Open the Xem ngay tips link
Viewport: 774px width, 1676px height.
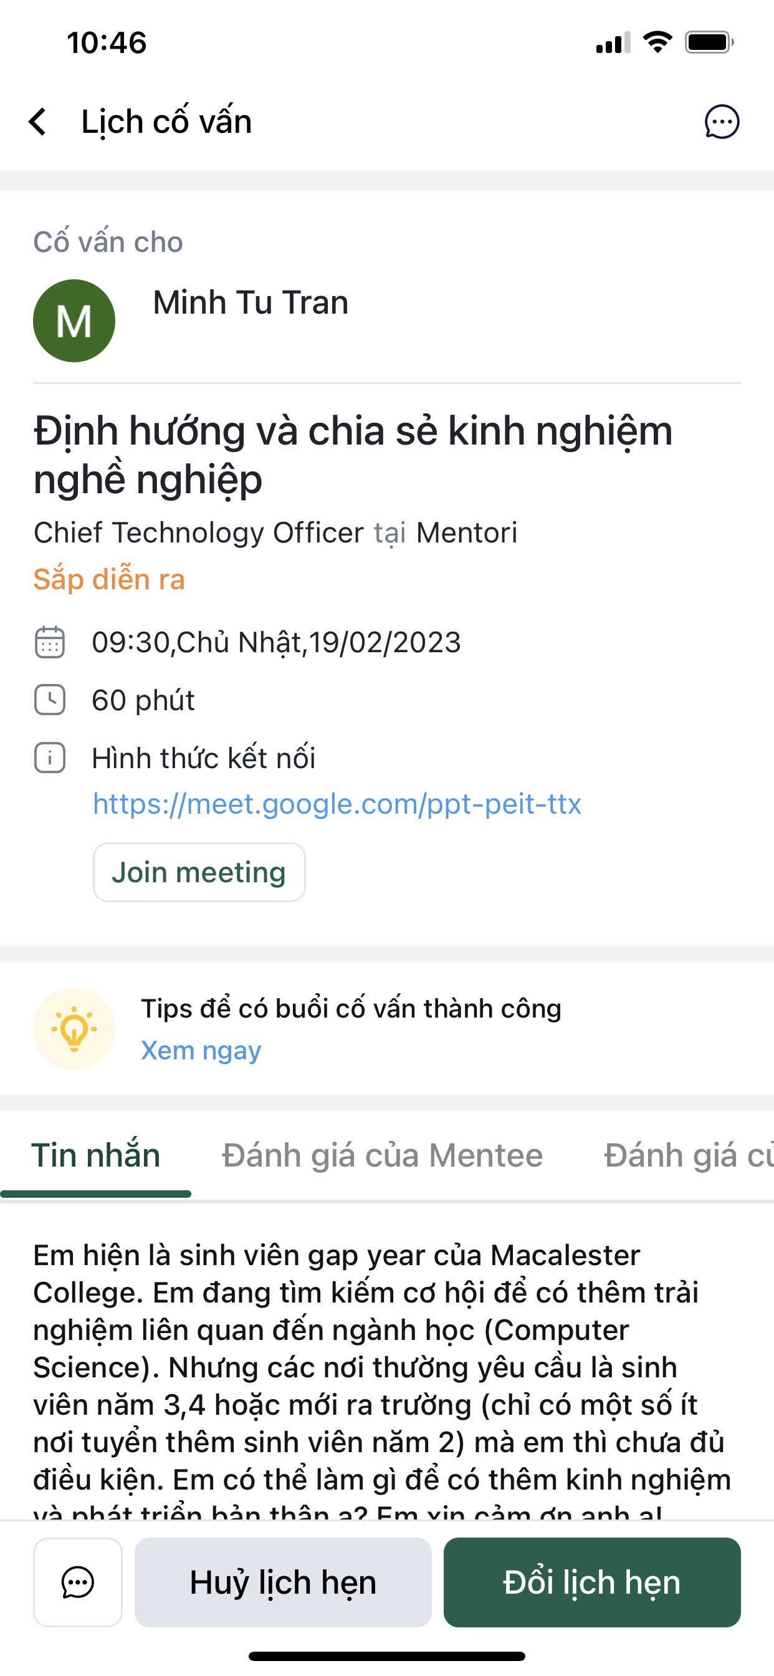(201, 1050)
